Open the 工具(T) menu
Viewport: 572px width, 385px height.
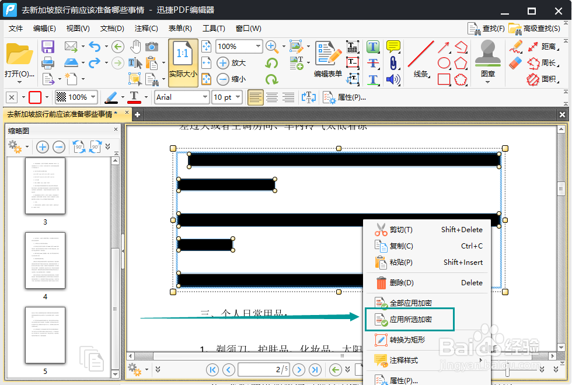pos(214,29)
